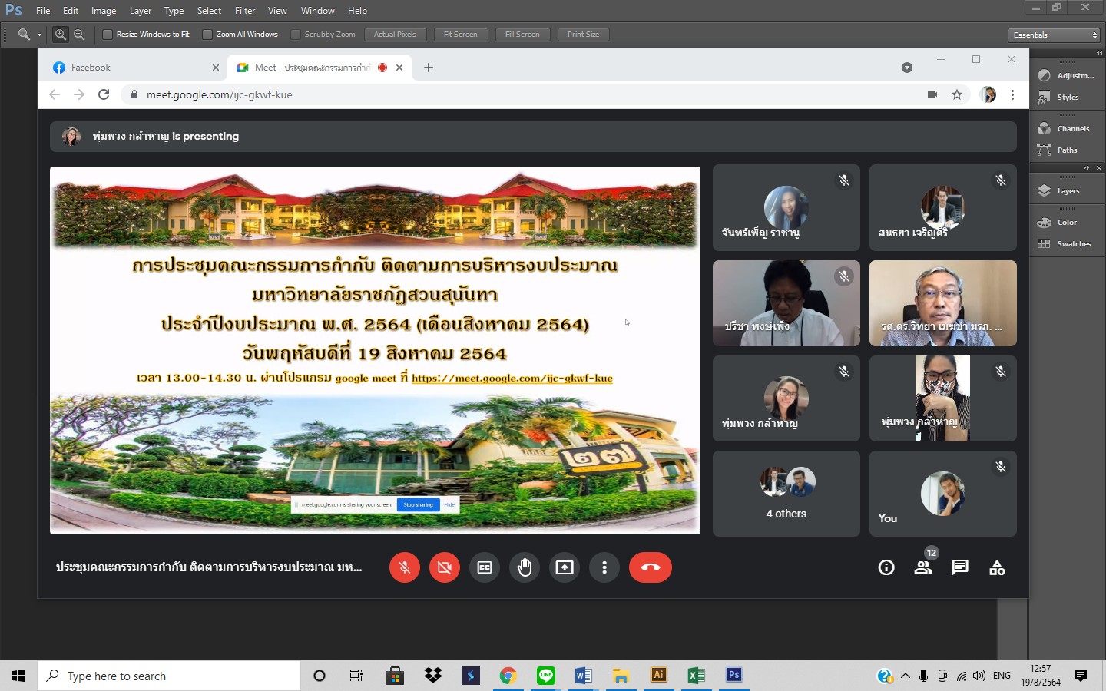The width and height of the screenshot is (1106, 691).
Task: Open the Filter menu
Action: (x=245, y=11)
